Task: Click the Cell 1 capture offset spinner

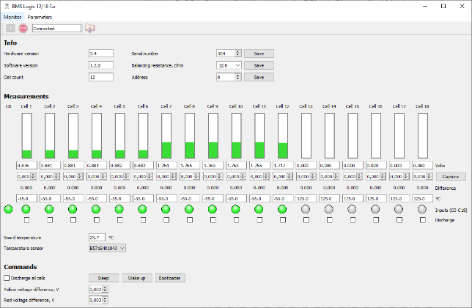Action: tap(26, 177)
